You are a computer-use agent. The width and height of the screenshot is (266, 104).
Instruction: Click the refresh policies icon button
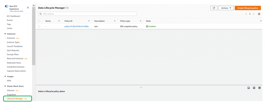214,8
